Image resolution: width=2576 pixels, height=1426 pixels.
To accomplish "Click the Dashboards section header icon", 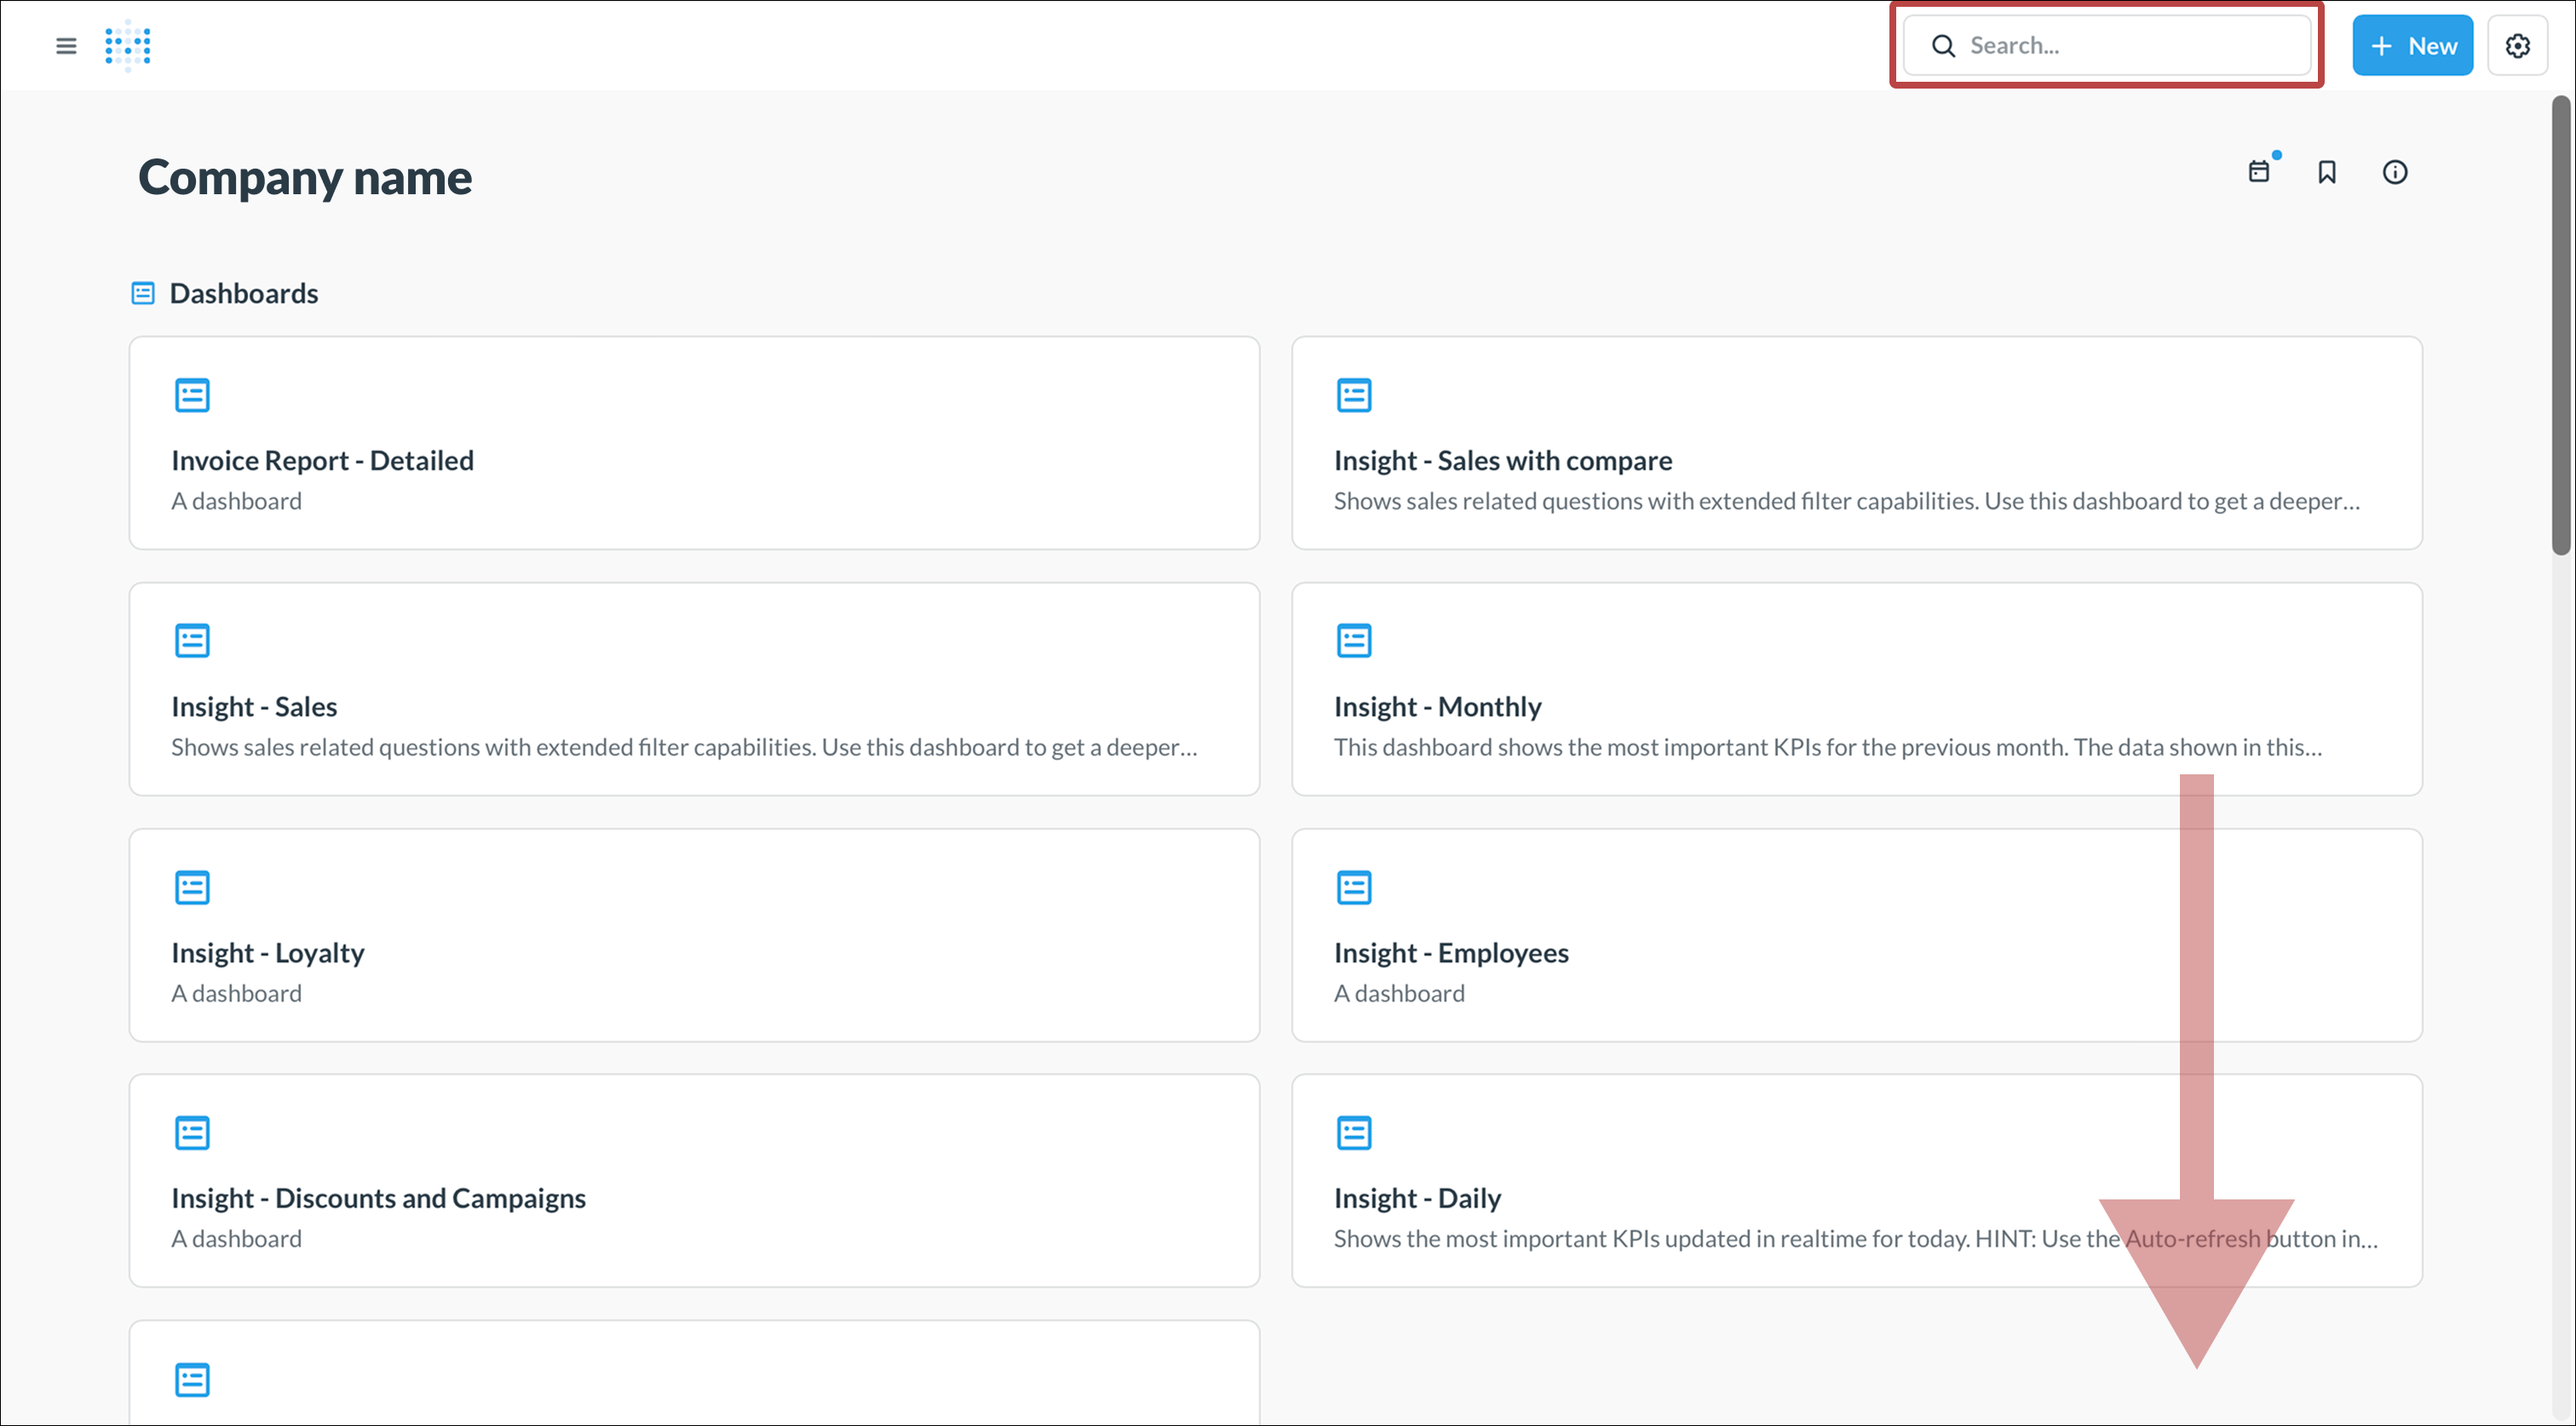I will pyautogui.click(x=143, y=293).
